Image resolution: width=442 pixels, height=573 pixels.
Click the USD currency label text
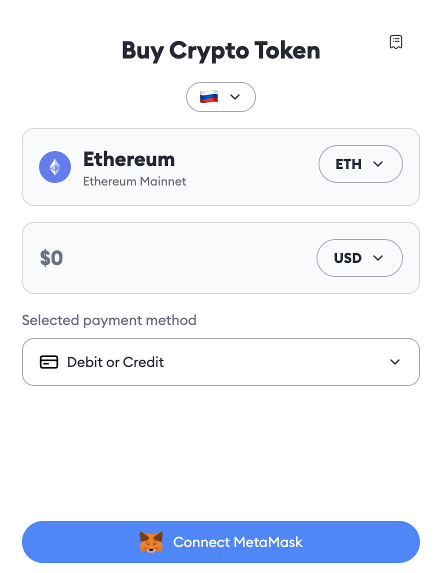pos(347,258)
